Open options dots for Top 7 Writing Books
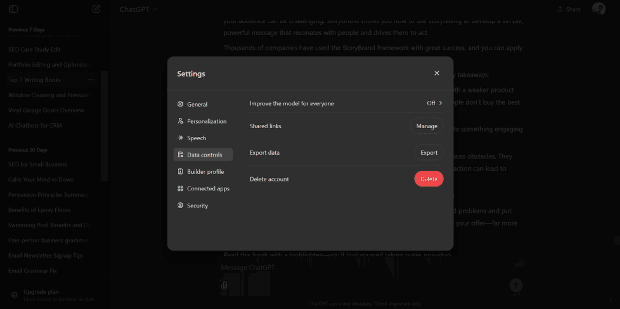620x309 pixels. point(91,80)
